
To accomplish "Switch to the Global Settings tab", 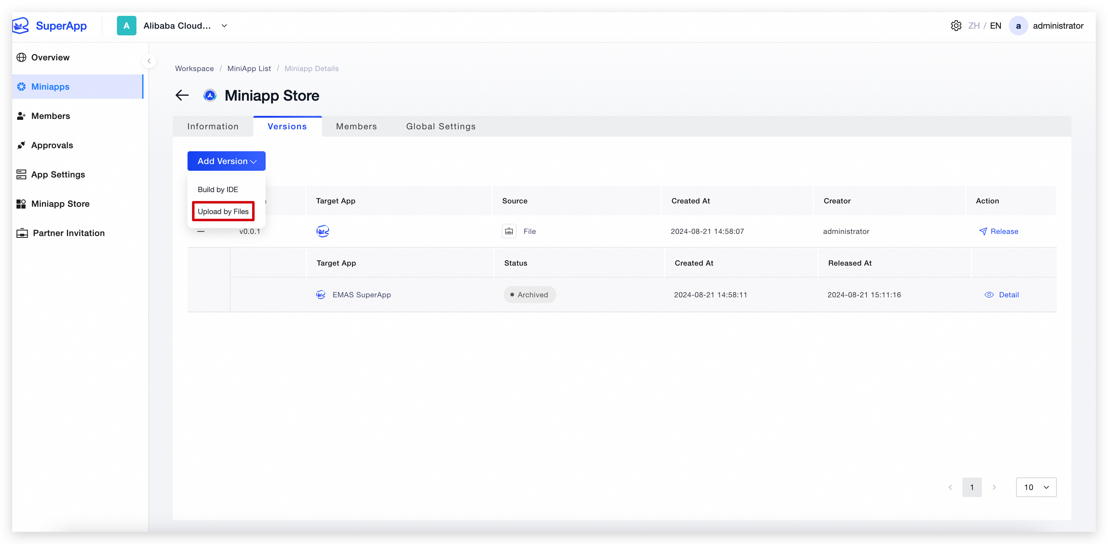I will coord(440,126).
